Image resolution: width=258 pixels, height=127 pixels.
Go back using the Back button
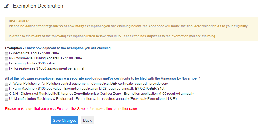tap(87, 120)
